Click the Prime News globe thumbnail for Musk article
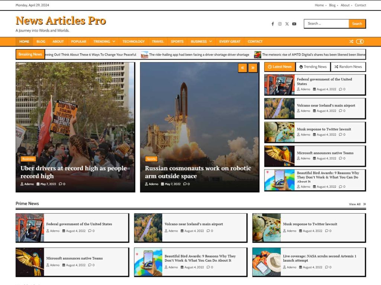This screenshot has height=285, width=381. (266, 228)
